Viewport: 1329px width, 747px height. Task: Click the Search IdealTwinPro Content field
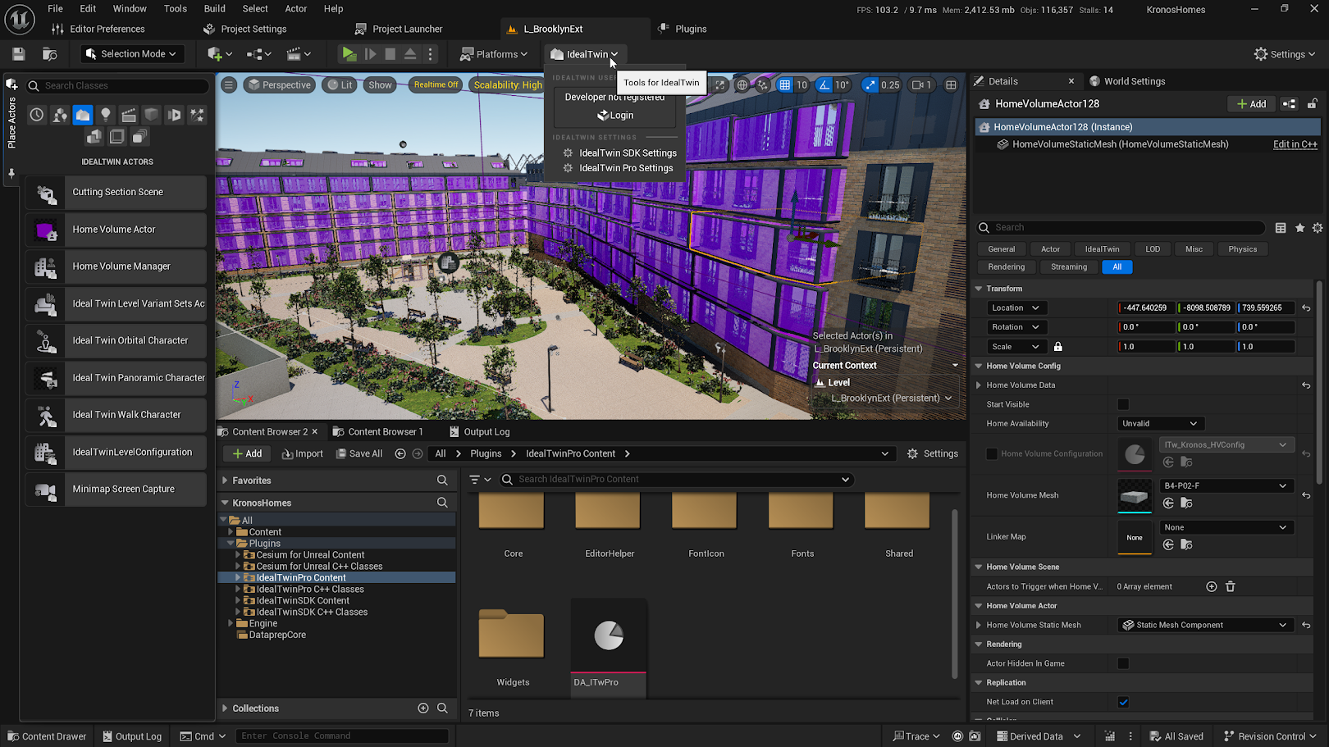(x=677, y=480)
